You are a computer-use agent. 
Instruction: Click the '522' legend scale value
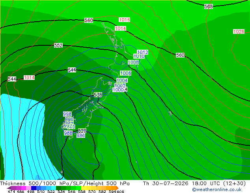coord(51,191)
